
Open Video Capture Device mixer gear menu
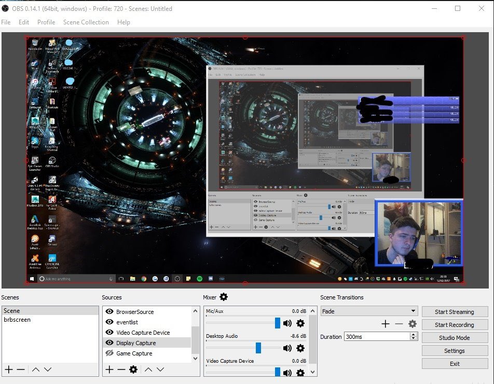300,373
